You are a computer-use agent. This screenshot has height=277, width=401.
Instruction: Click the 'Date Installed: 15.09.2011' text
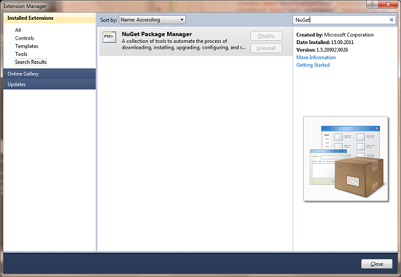325,42
